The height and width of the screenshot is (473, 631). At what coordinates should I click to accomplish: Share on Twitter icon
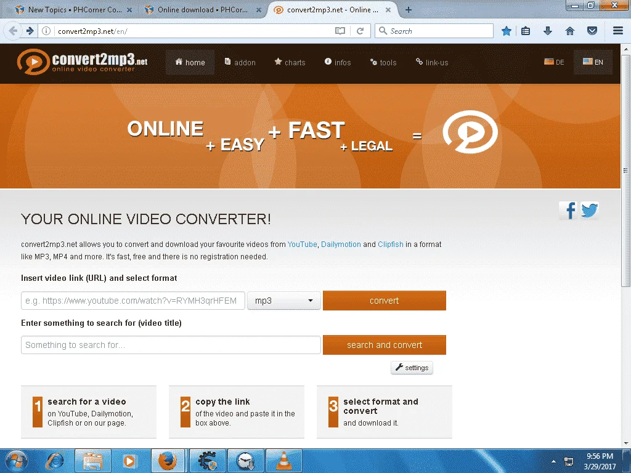tap(590, 211)
